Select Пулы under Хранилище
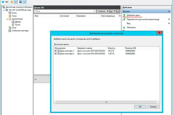This screenshot has height=115, width=173. click(x=18, y=25)
